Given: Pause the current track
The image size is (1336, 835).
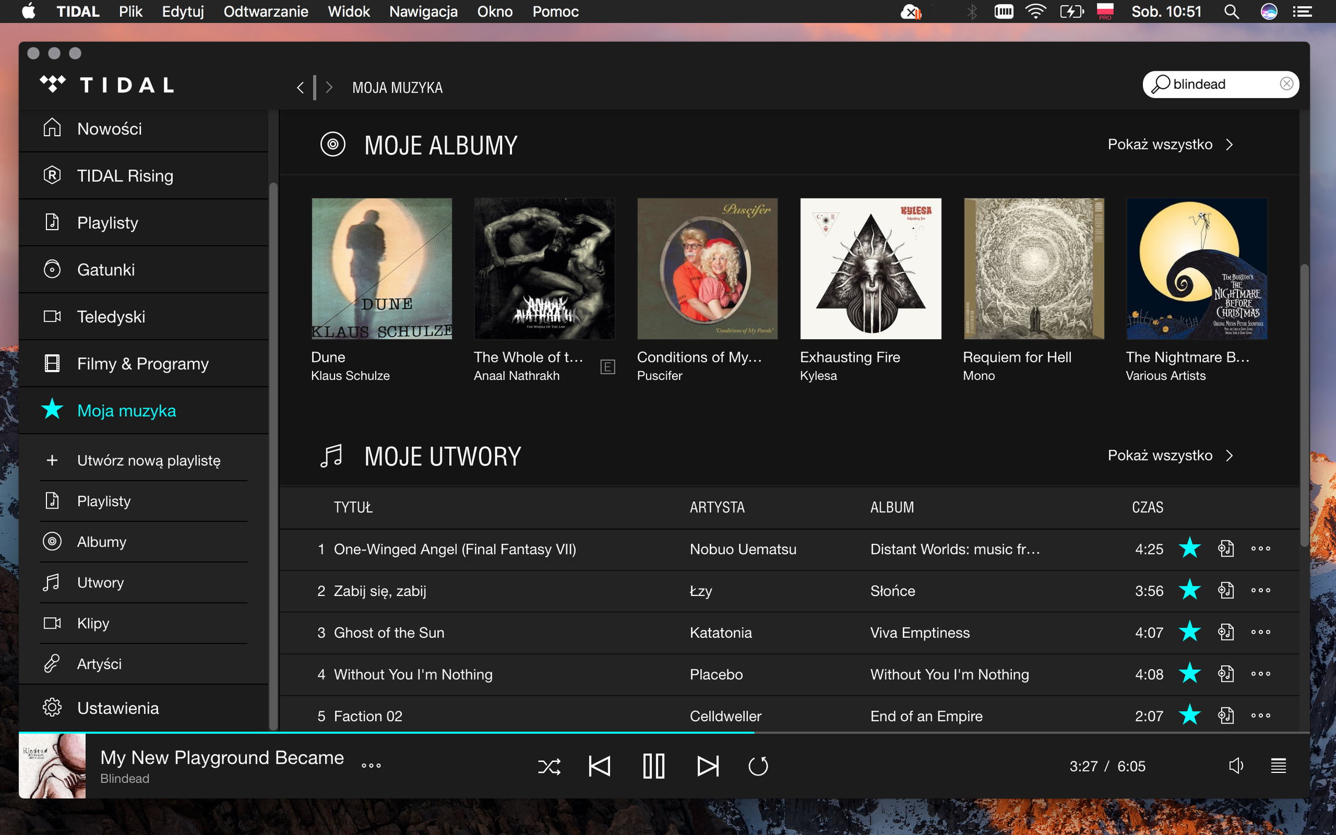Looking at the screenshot, I should pos(654,767).
